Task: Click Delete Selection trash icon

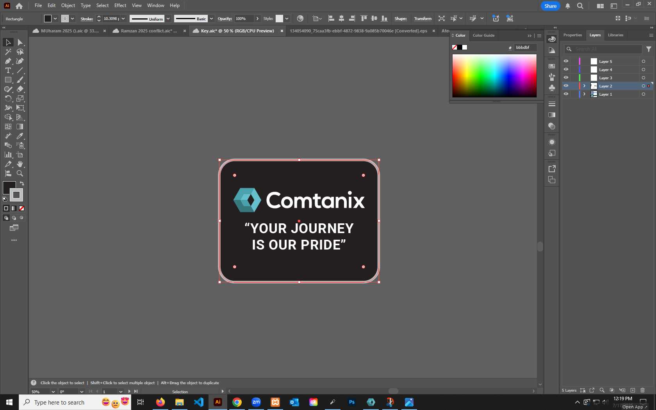Action: (x=643, y=390)
